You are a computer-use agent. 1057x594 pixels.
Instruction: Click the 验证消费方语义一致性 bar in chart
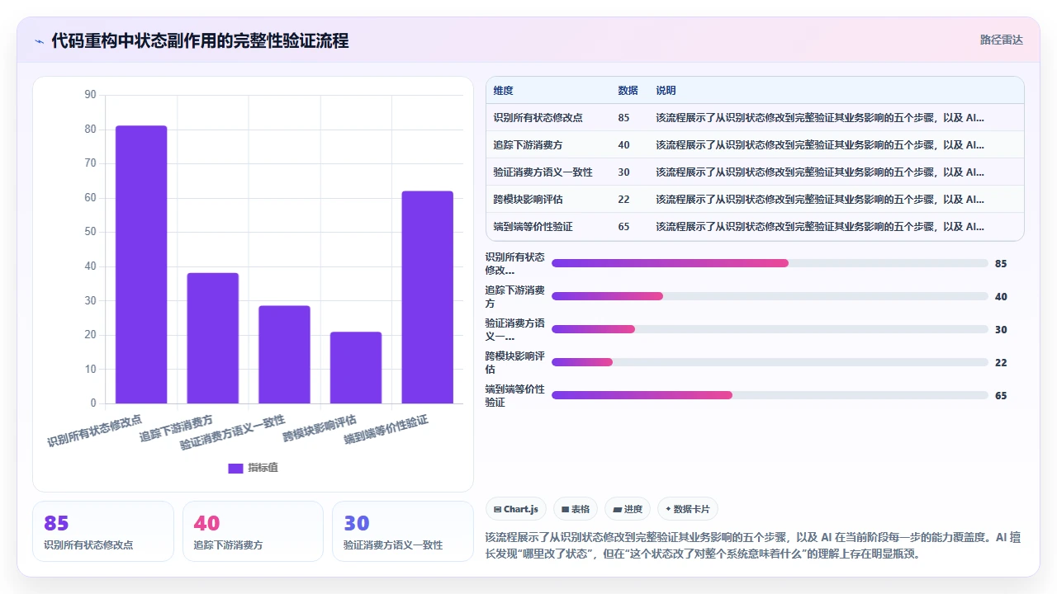(284, 355)
